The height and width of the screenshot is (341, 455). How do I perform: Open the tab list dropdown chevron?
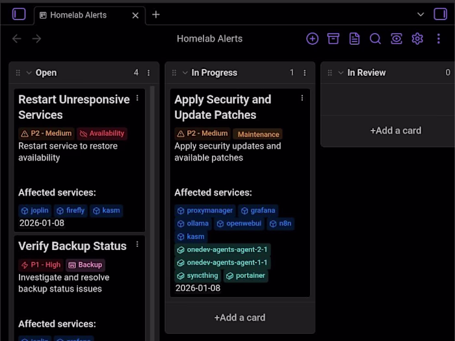point(421,14)
